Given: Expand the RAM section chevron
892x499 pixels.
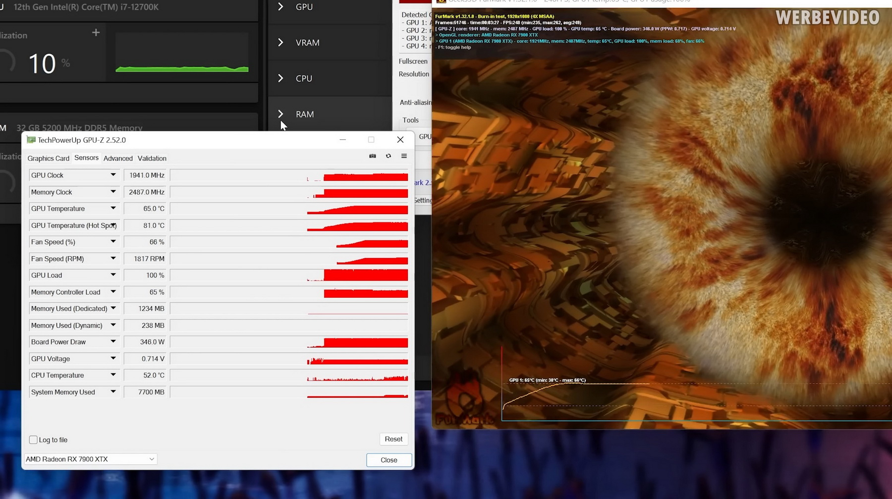Looking at the screenshot, I should (x=280, y=114).
